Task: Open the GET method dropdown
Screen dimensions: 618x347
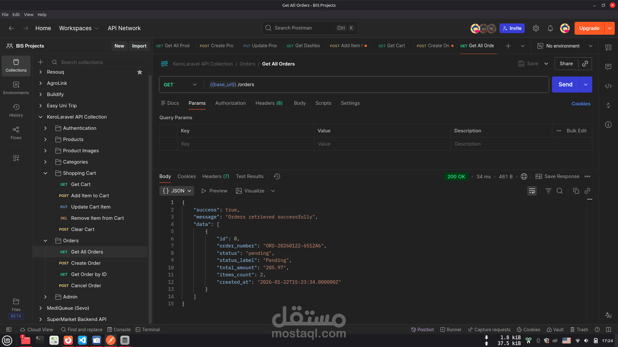Action: [x=180, y=85]
